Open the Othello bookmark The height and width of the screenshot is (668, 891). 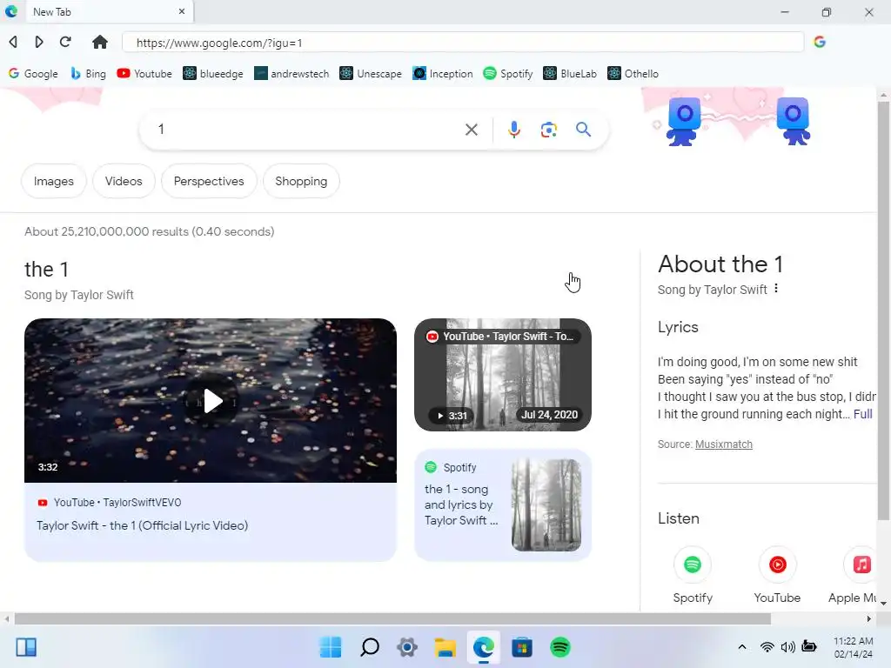633,74
